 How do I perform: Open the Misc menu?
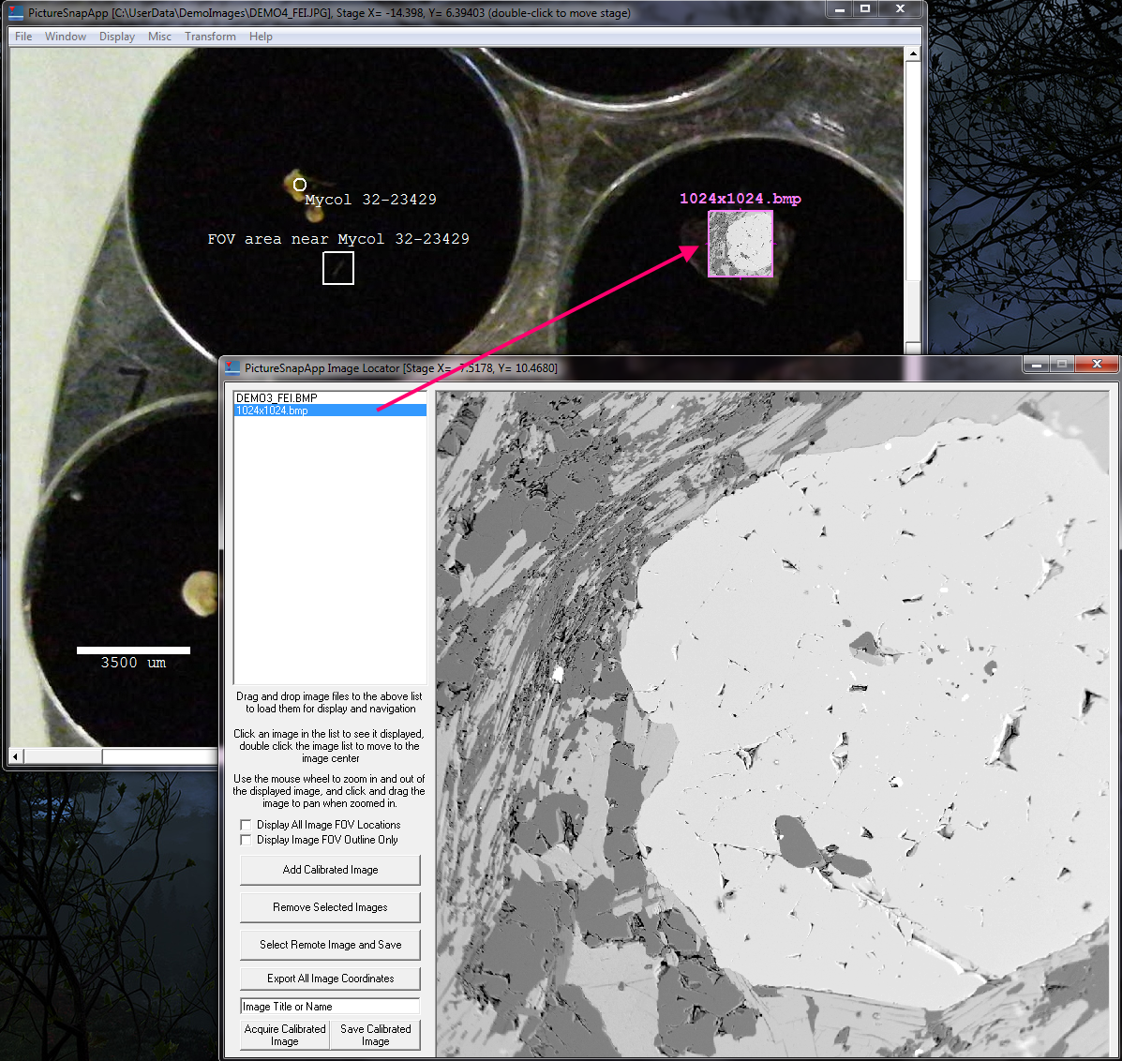pyautogui.click(x=159, y=37)
